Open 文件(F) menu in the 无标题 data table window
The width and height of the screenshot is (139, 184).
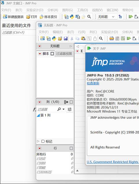tap(43, 32)
